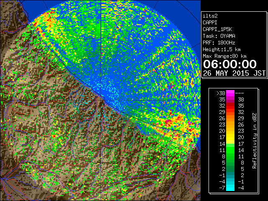Click the 06:00:00 timestamp
This screenshot has width=268, height=201.
coord(230,64)
